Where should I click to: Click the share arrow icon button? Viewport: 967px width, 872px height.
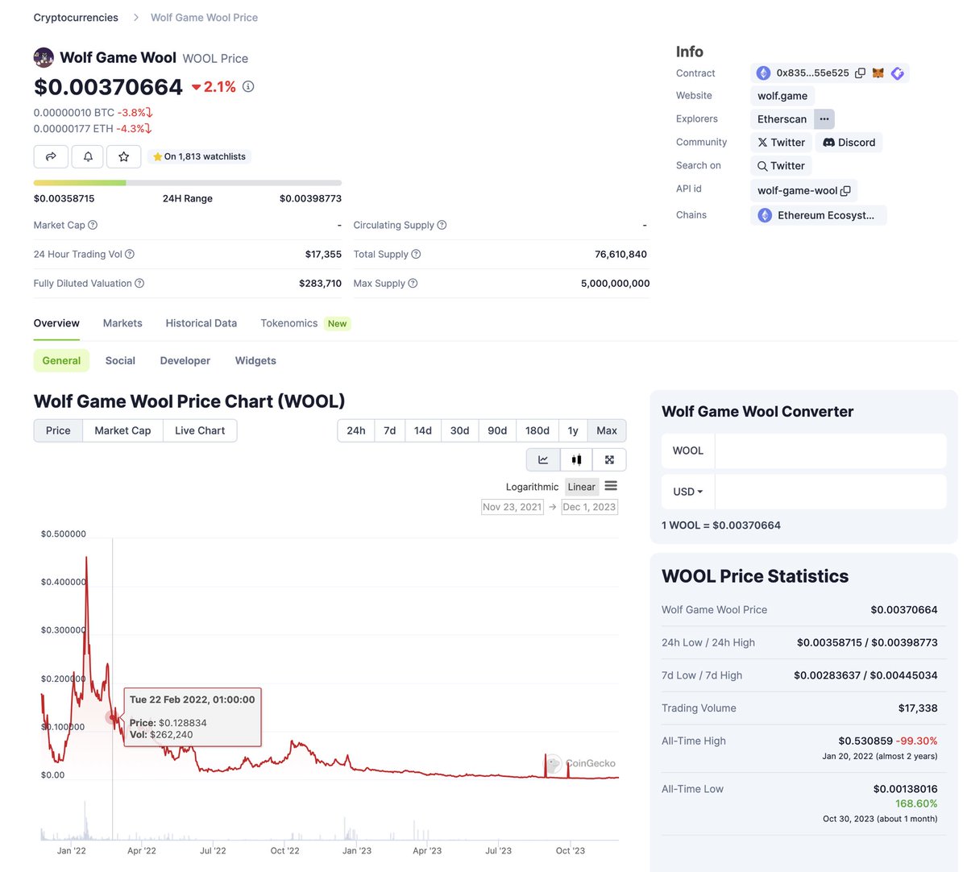(x=51, y=156)
